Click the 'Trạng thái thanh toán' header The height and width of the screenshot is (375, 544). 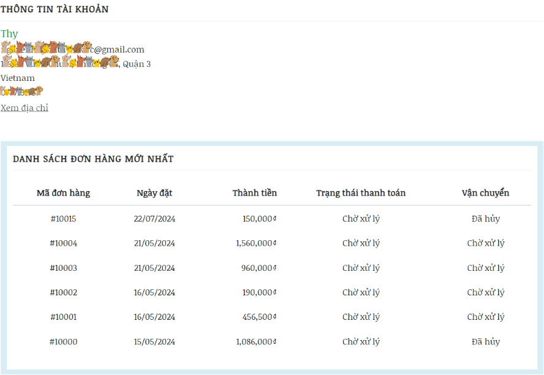(361, 193)
